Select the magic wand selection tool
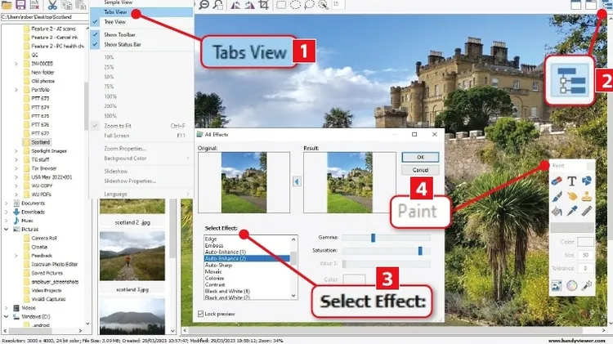 click(323, 5)
